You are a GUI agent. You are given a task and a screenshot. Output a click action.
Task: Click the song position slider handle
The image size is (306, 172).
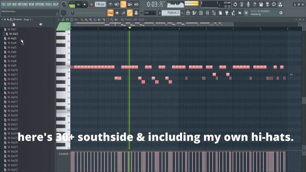[x=73, y=13]
